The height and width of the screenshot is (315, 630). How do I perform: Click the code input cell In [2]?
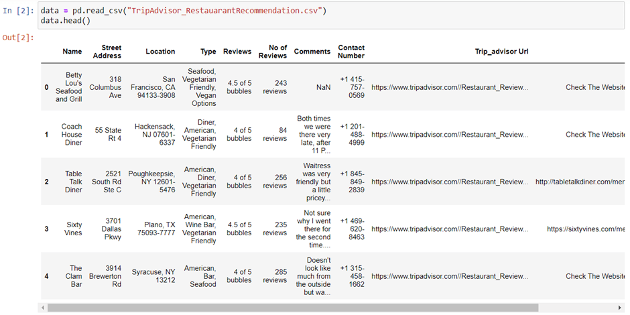pyautogui.click(x=331, y=15)
